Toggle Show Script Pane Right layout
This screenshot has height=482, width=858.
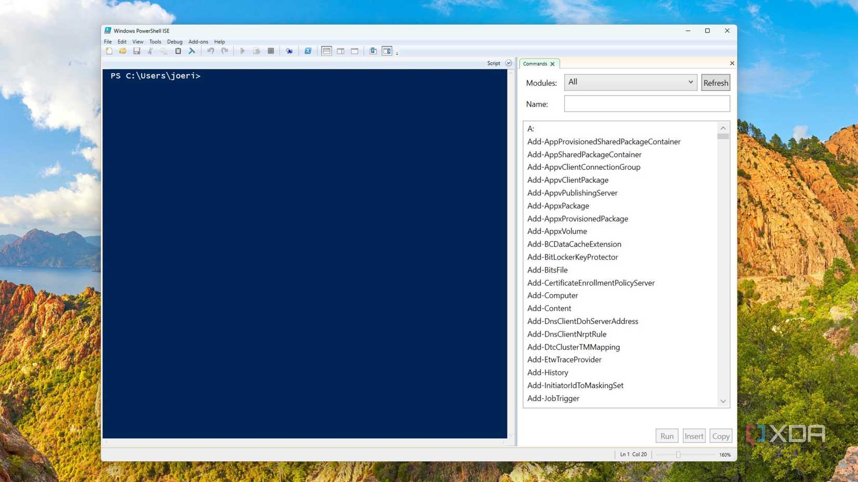tap(341, 50)
